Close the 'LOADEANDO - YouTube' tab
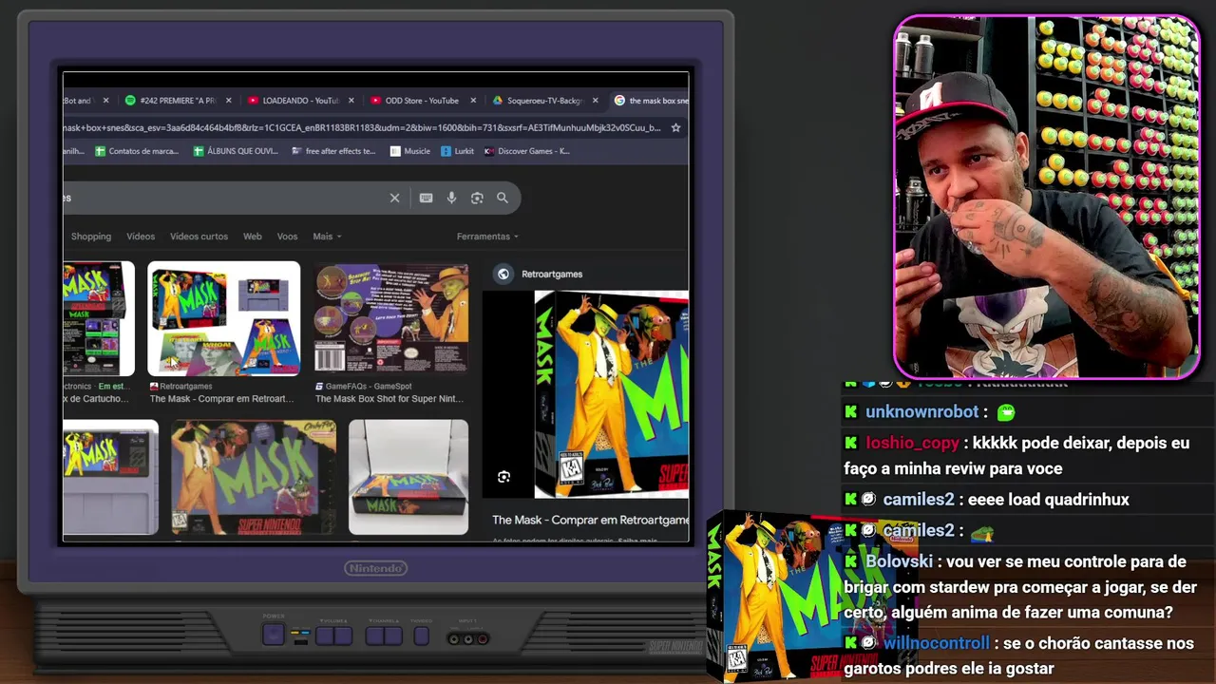 351,101
